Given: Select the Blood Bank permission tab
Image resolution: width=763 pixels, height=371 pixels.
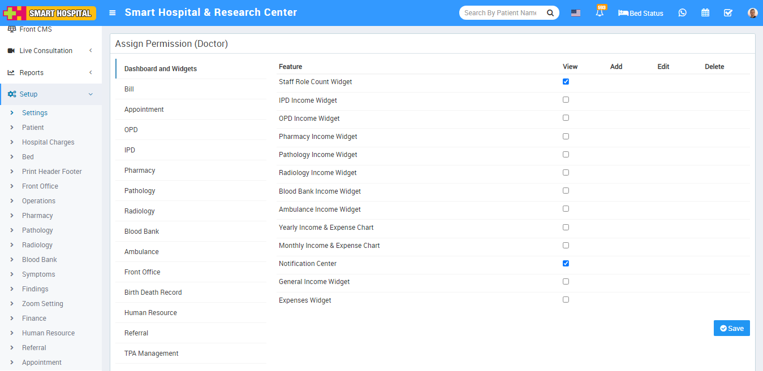Looking at the screenshot, I should (141, 232).
